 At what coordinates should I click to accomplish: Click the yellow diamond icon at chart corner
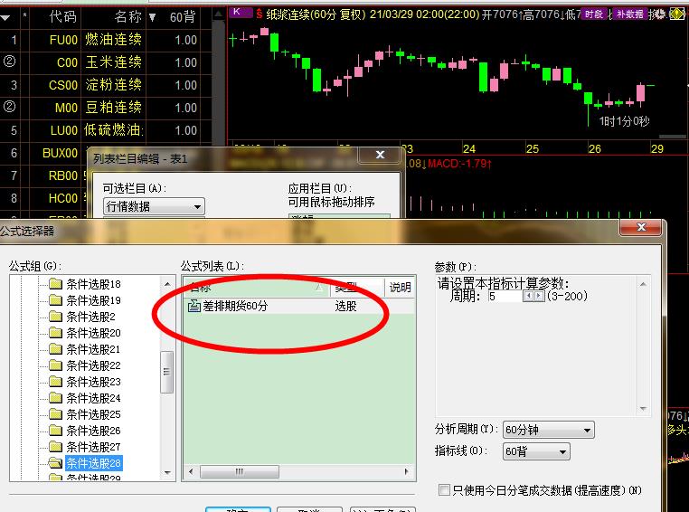pos(676,14)
